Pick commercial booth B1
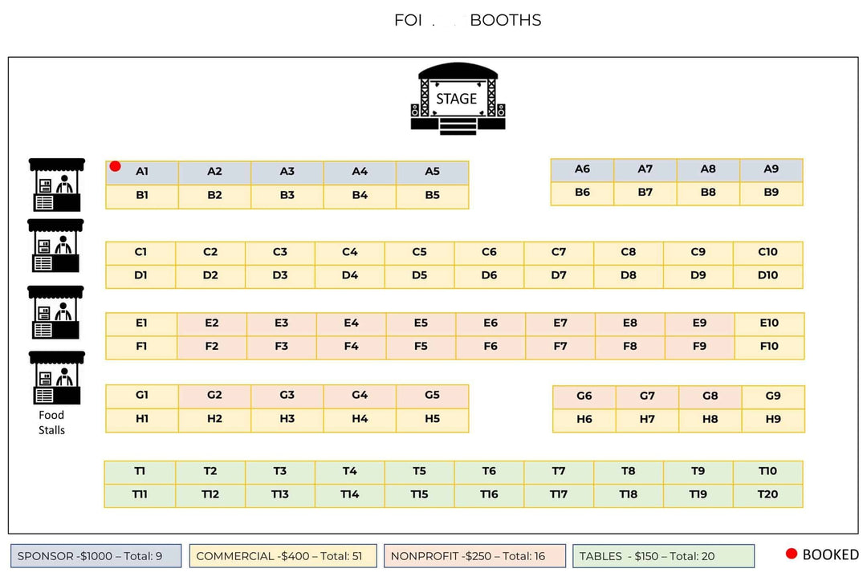 (x=142, y=197)
